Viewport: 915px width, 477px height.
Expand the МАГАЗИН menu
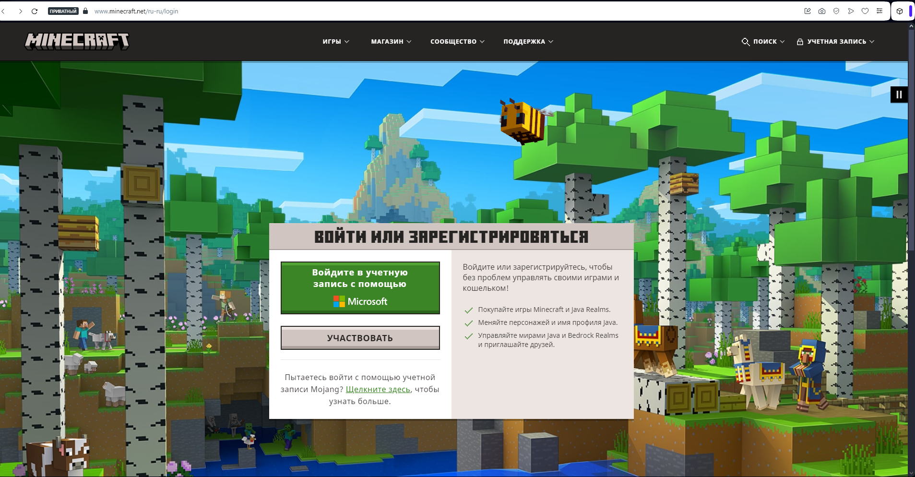pos(391,42)
